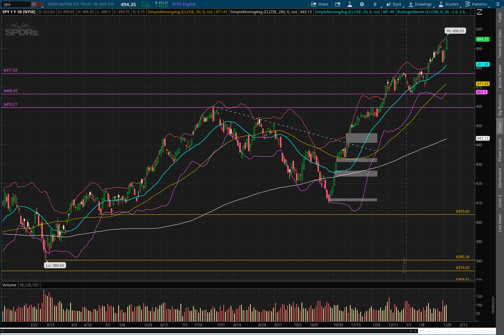Open the D timeframe dropdown
Image resolution: width=504 pixels, height=335 pixels.
tap(375, 4)
